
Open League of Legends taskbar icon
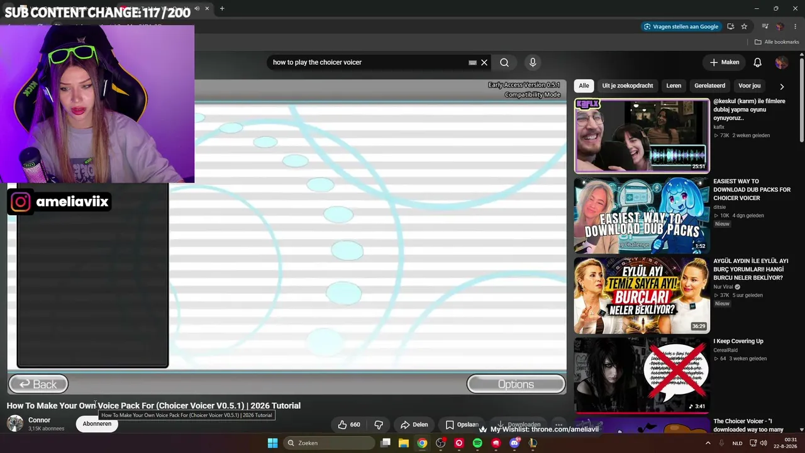click(533, 443)
